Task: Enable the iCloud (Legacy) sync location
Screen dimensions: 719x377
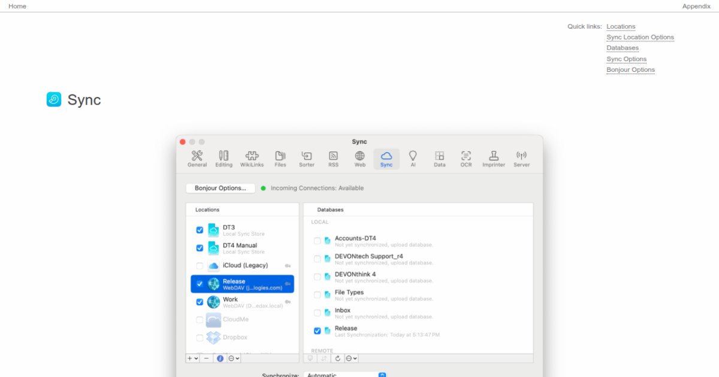Action: tap(200, 265)
